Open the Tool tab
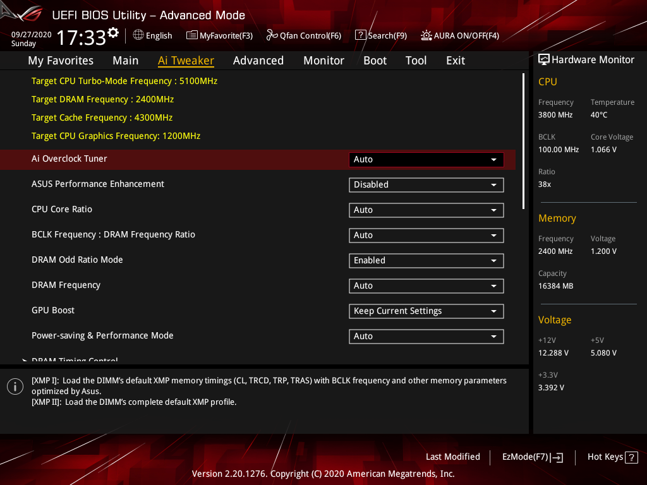 pyautogui.click(x=416, y=61)
